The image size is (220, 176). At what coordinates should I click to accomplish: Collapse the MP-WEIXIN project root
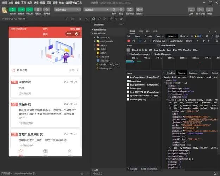(x=100, y=33)
